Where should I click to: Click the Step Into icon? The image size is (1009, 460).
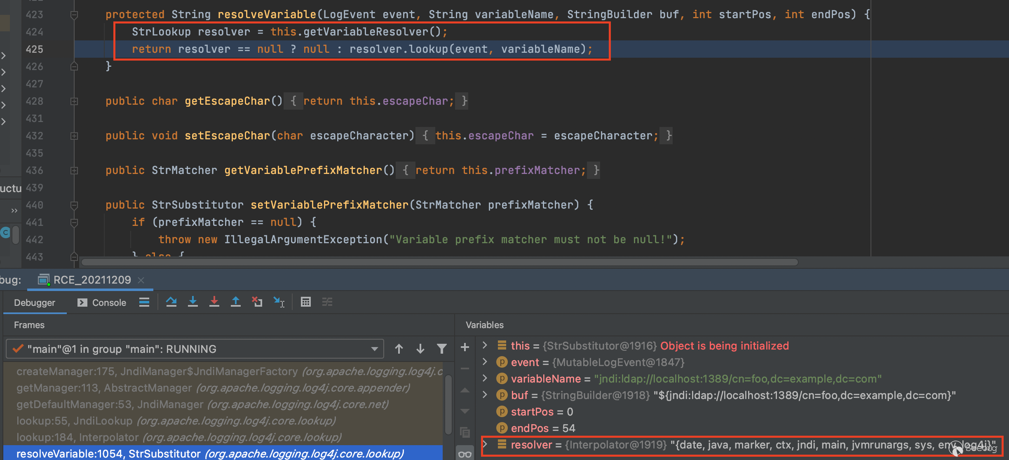click(192, 302)
